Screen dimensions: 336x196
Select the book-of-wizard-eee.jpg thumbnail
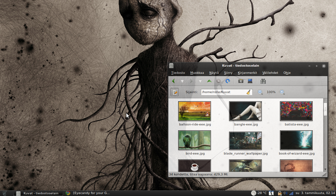(296, 140)
